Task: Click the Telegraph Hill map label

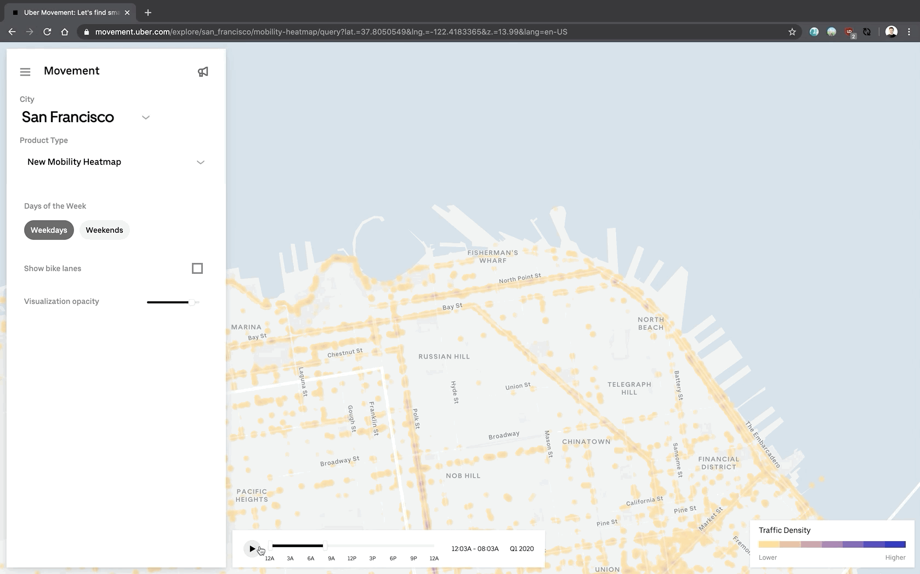Action: coord(629,388)
